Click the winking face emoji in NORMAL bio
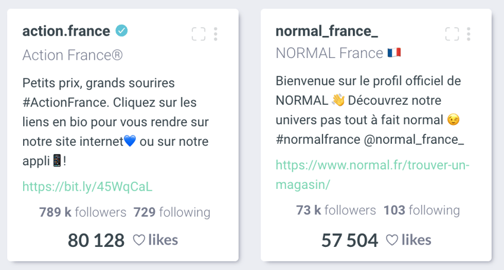This screenshot has height=270, width=504. (453, 120)
